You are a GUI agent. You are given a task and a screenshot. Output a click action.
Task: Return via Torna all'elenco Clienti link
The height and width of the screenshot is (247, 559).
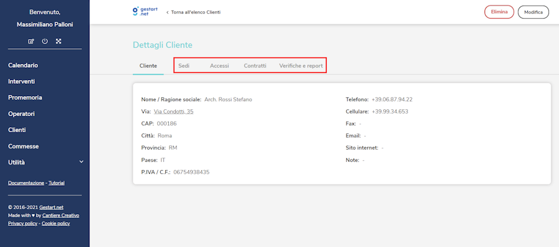tap(193, 12)
